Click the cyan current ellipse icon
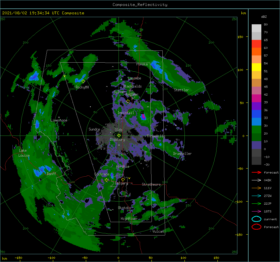 click(x=256, y=219)
